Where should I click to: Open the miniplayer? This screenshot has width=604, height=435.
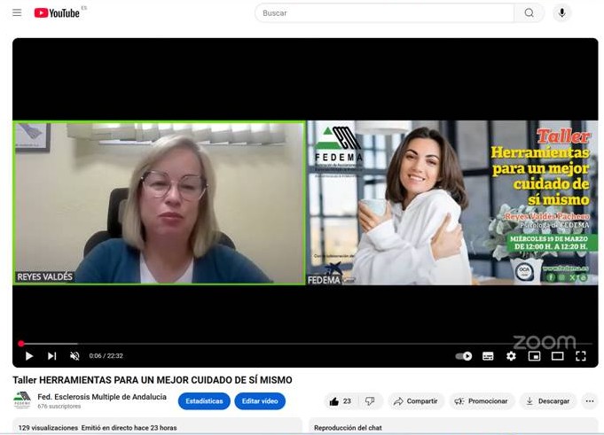tap(534, 356)
